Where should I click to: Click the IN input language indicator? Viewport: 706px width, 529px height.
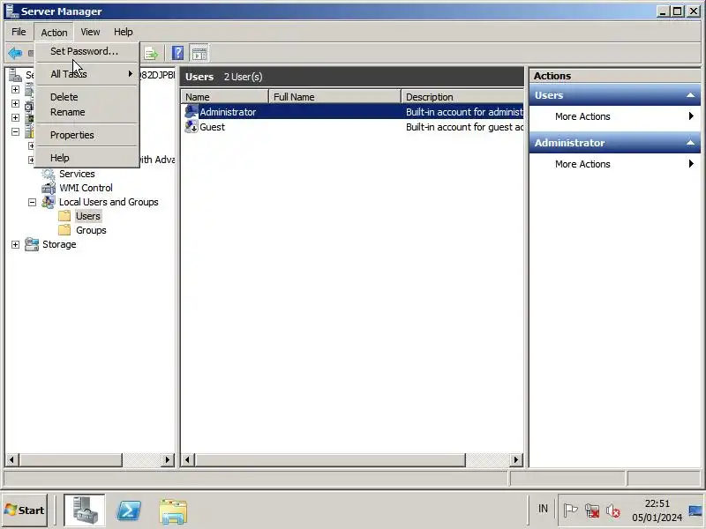[543, 509]
